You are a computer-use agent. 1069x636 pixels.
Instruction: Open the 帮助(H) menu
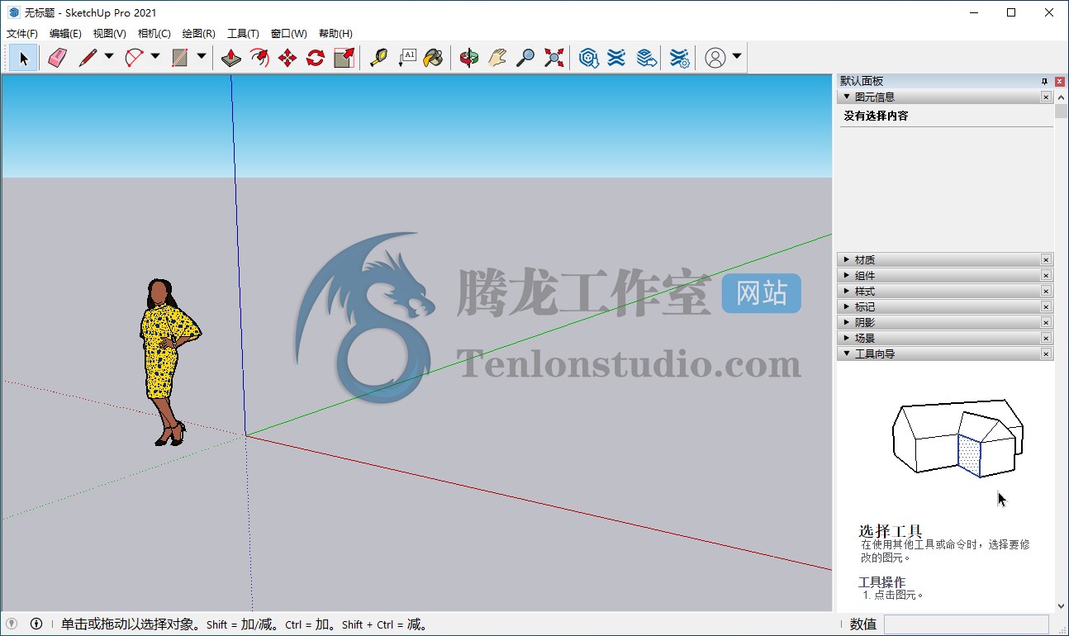[x=335, y=34]
